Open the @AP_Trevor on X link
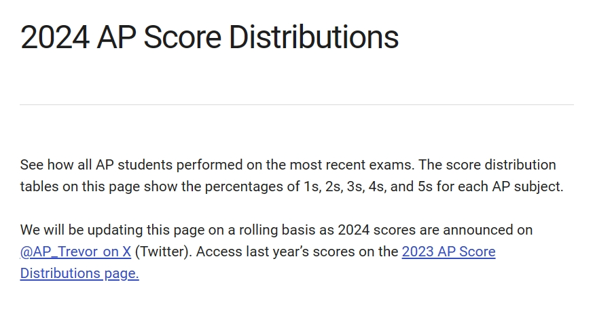 pyautogui.click(x=75, y=252)
